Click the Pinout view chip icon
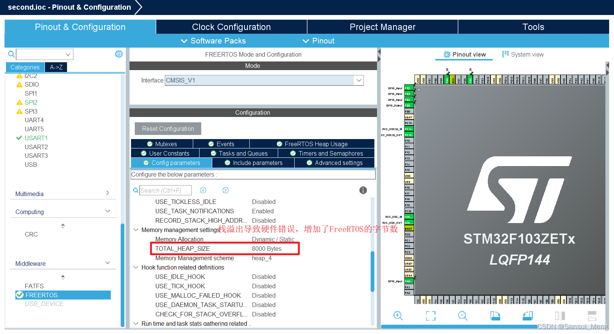The height and width of the screenshot is (334, 614). click(447, 54)
